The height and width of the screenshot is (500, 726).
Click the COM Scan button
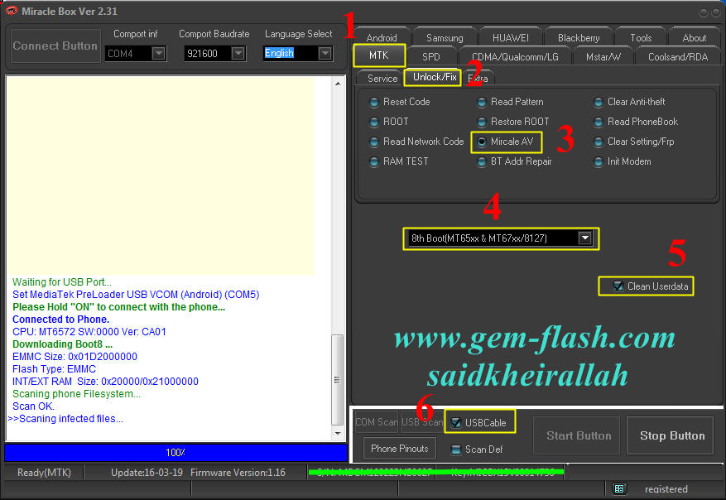(x=377, y=421)
